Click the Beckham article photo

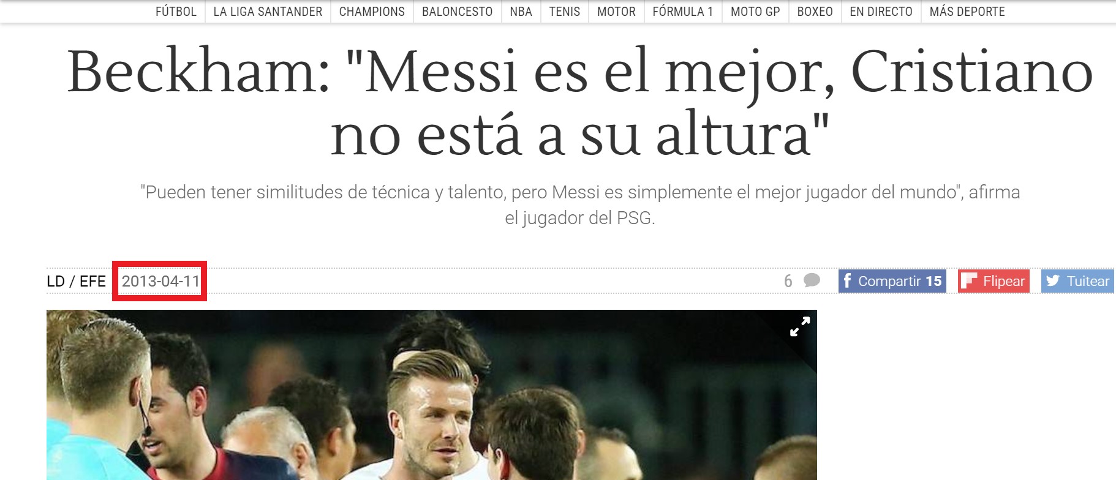pyautogui.click(x=432, y=395)
